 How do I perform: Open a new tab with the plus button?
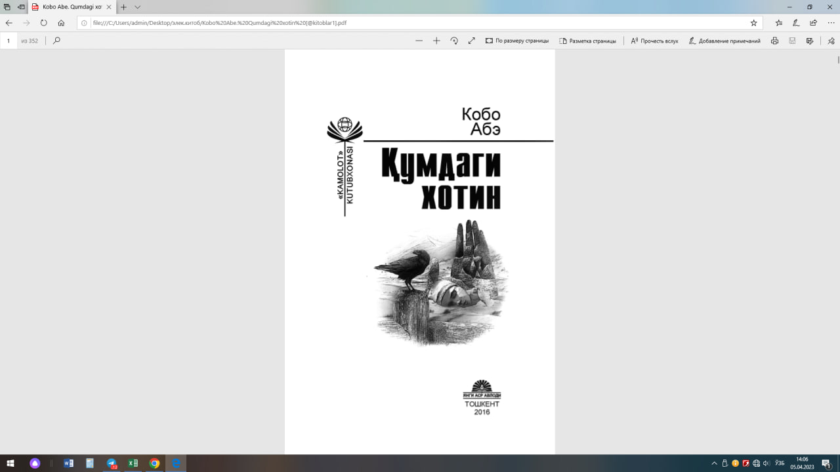pos(123,7)
